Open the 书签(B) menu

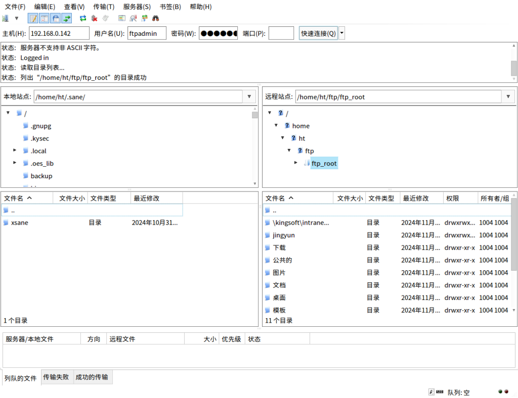[x=170, y=7]
